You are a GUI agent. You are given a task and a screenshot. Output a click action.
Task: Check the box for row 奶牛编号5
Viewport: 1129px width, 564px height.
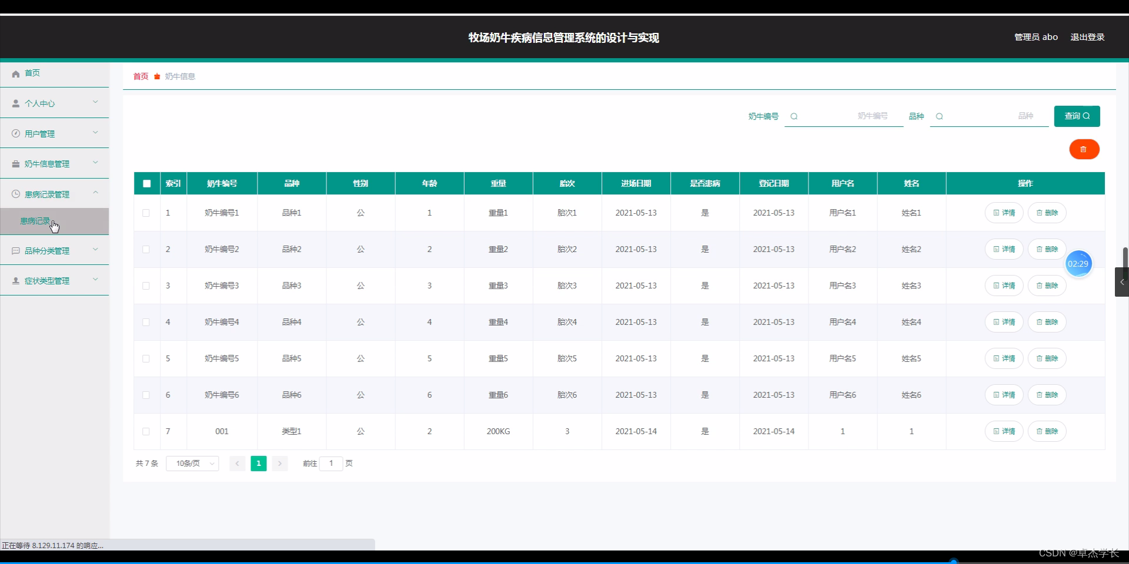pyautogui.click(x=146, y=358)
